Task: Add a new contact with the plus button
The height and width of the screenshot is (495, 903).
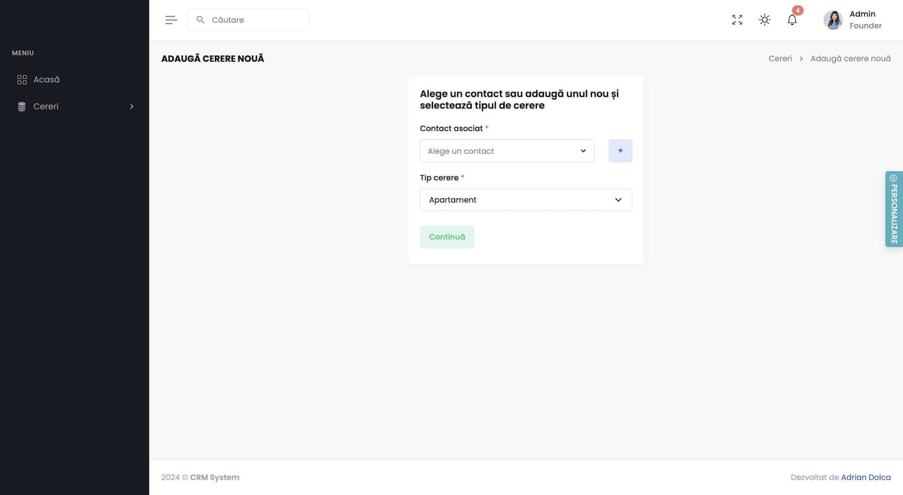Action: point(620,151)
